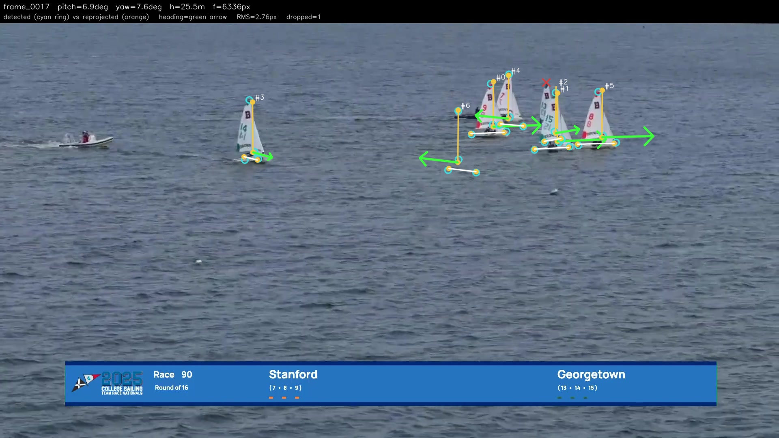Viewport: 779px width, 438px height.
Task: Click the 2025 College Sailing logo
Action: [107, 382]
